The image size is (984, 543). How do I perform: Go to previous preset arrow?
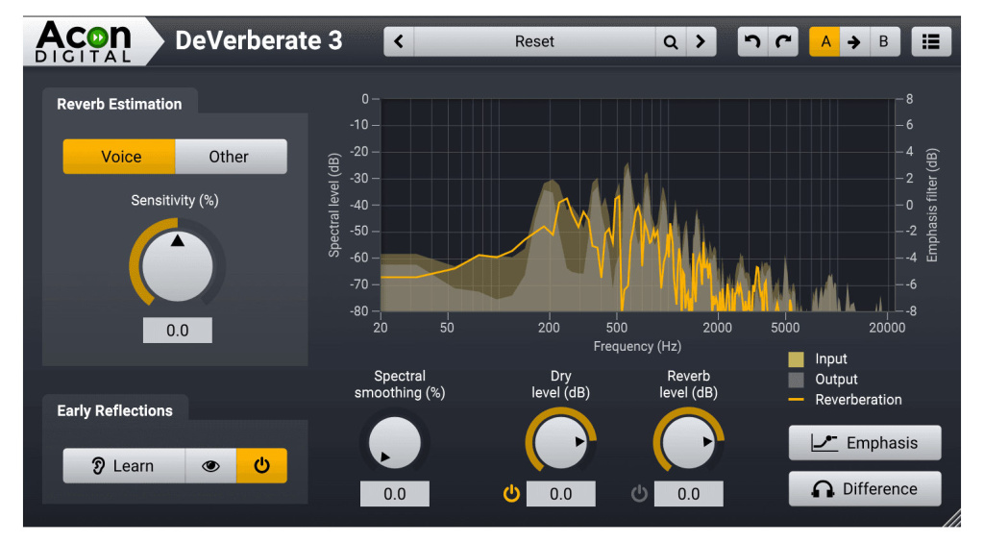[399, 42]
